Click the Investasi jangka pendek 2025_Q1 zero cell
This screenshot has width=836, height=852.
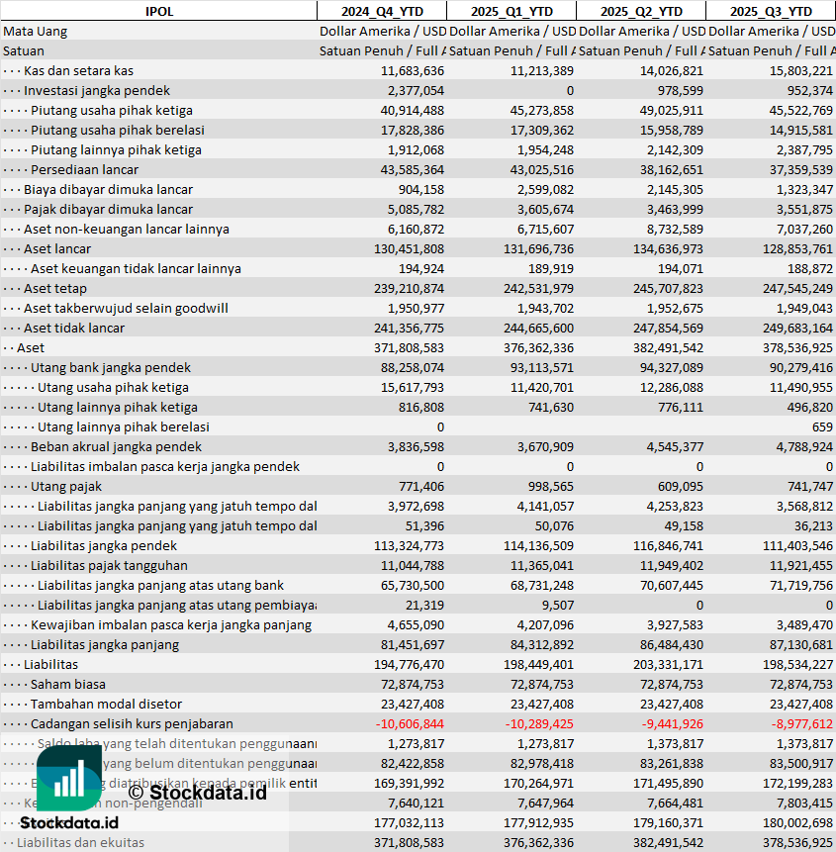569,90
